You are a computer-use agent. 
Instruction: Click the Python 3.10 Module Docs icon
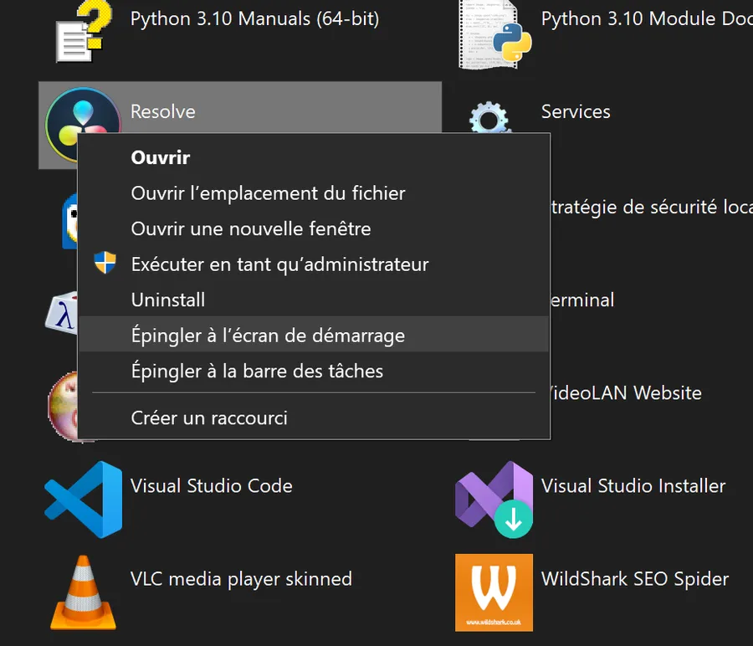pyautogui.click(x=494, y=34)
